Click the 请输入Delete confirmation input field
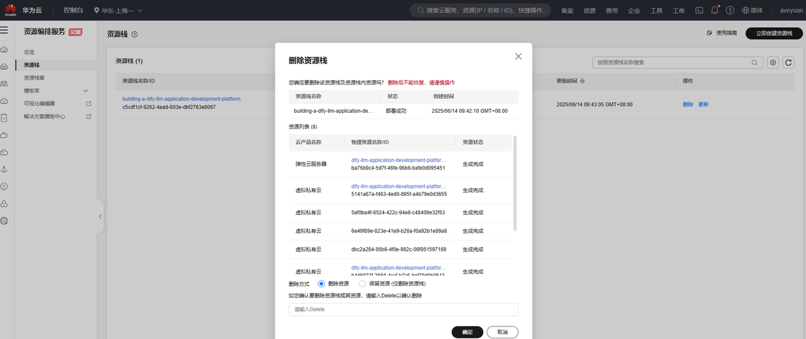Viewport: 806px width, 339px height. pos(403,309)
